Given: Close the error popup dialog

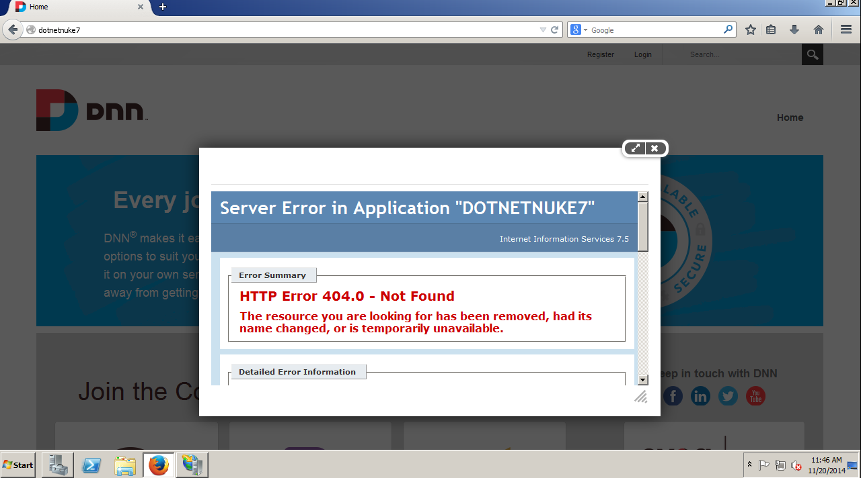Looking at the screenshot, I should point(654,148).
